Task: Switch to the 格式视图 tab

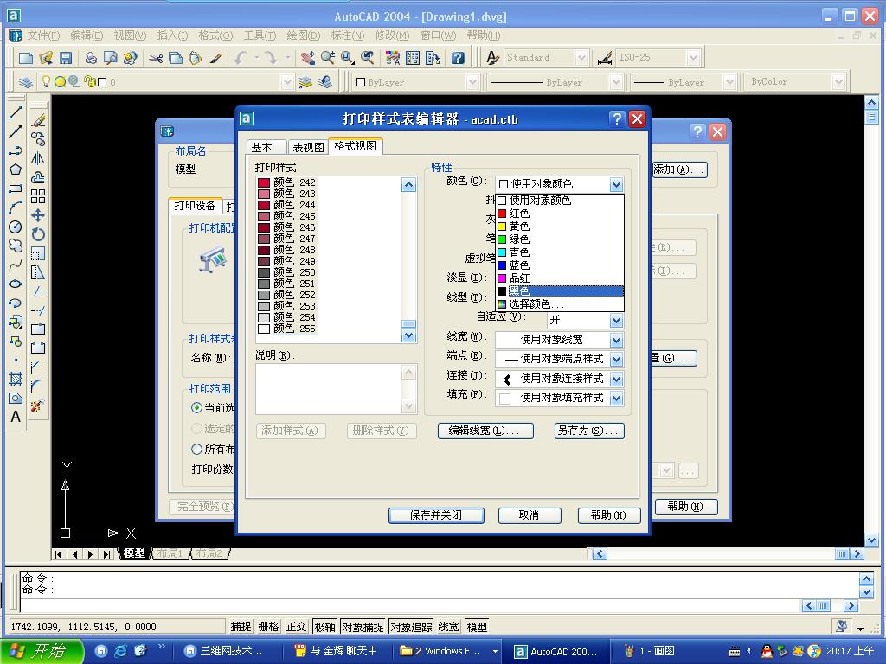Action: pyautogui.click(x=356, y=145)
